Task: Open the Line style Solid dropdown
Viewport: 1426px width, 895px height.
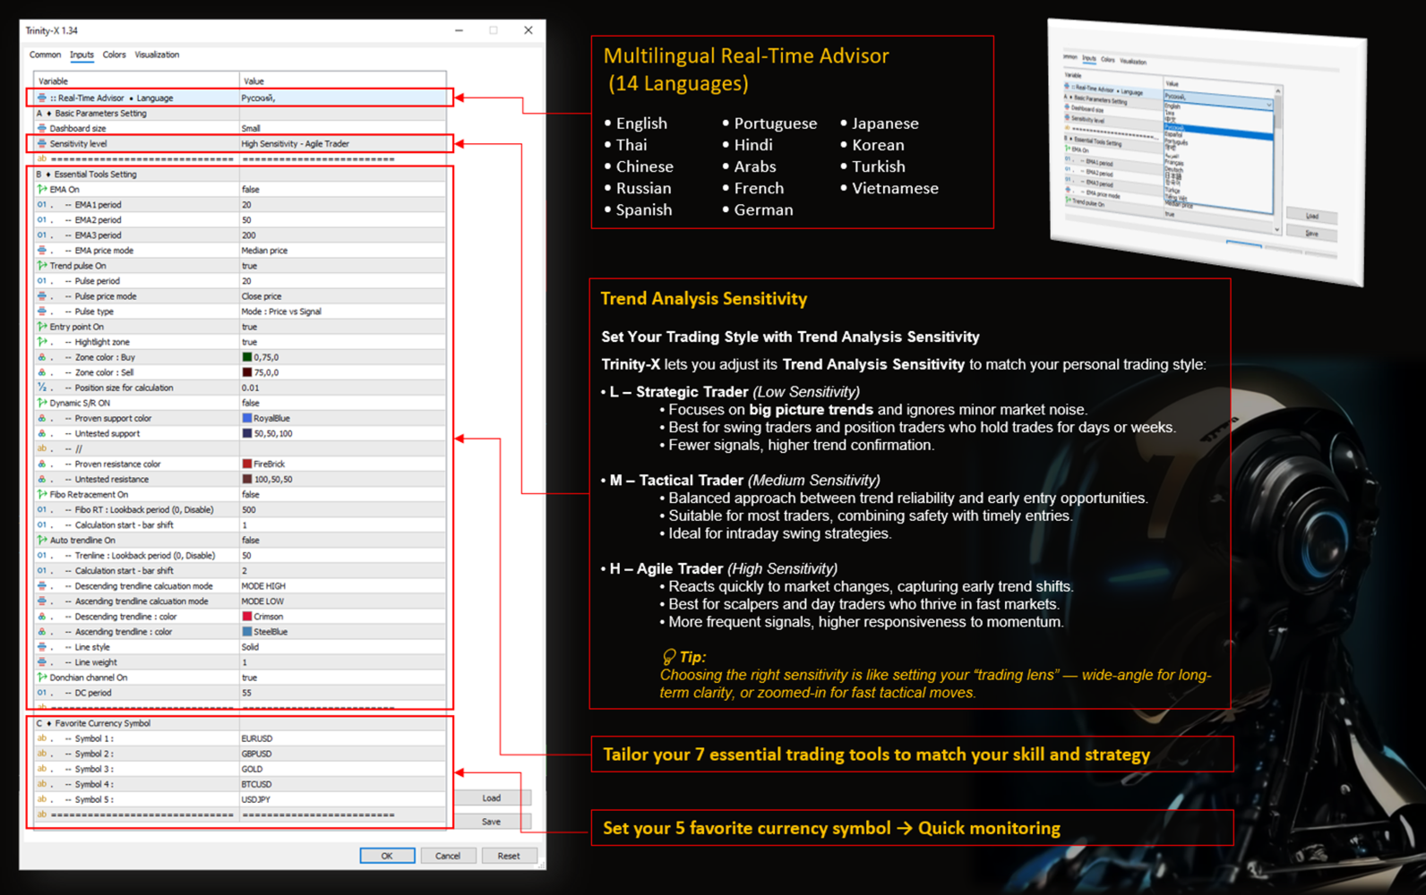Action: point(342,647)
